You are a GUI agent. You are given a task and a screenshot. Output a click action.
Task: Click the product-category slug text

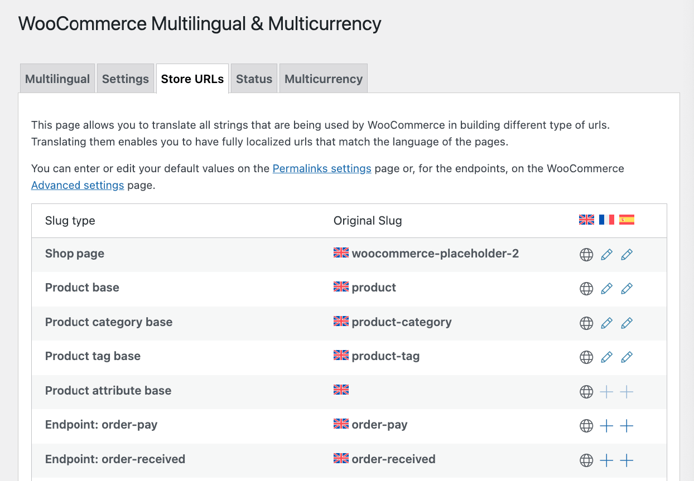tap(402, 322)
